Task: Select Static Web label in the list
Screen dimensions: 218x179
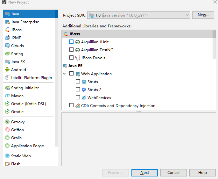Action: [x=21, y=156]
